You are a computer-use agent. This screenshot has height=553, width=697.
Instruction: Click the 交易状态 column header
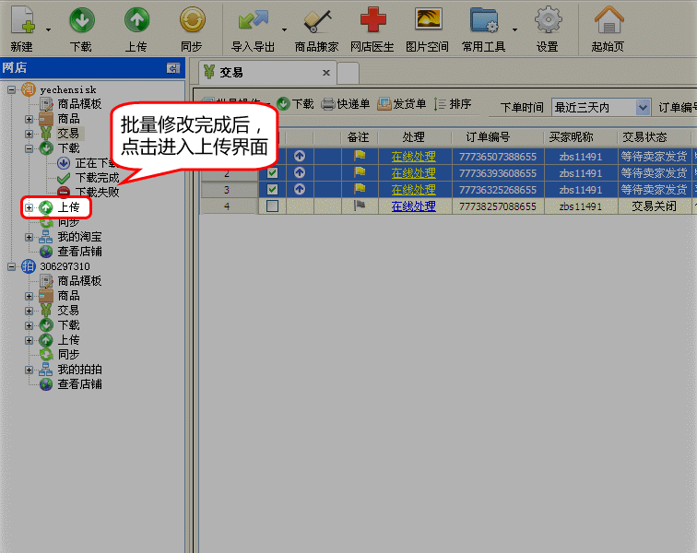point(655,137)
